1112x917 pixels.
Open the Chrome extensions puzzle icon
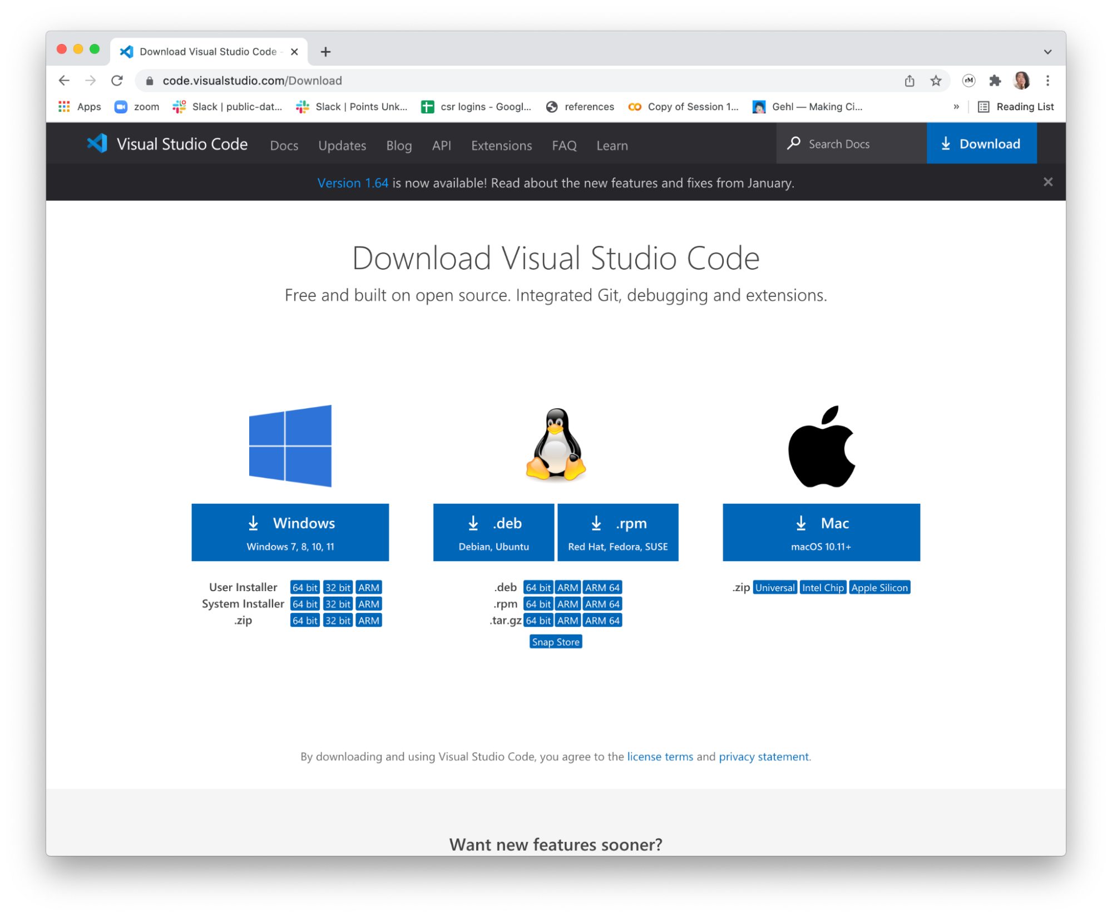tap(995, 81)
